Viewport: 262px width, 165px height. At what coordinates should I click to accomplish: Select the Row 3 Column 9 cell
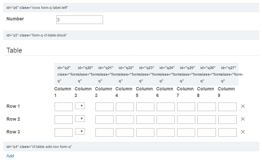(227, 132)
